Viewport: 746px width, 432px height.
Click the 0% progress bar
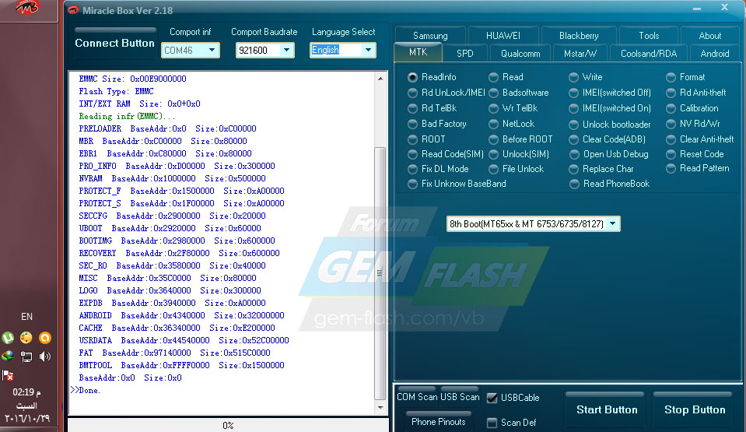tap(229, 425)
